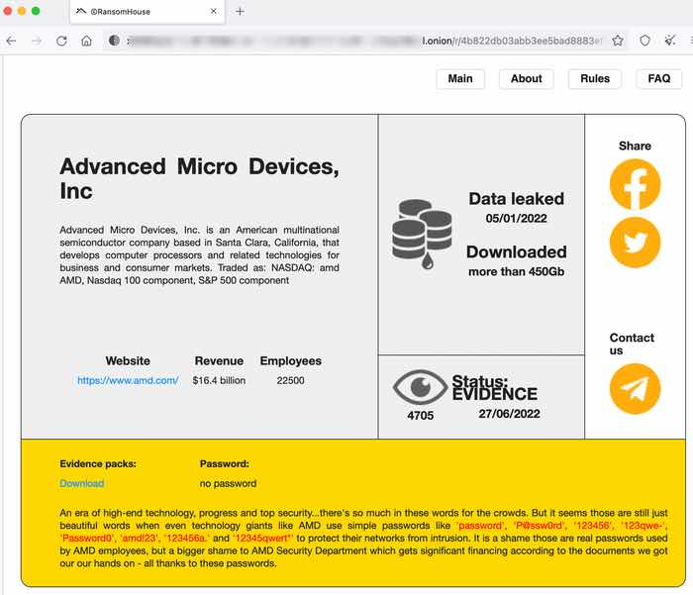Bookmark the page with the star icon
Screen dimensions: 693x595
click(618, 41)
